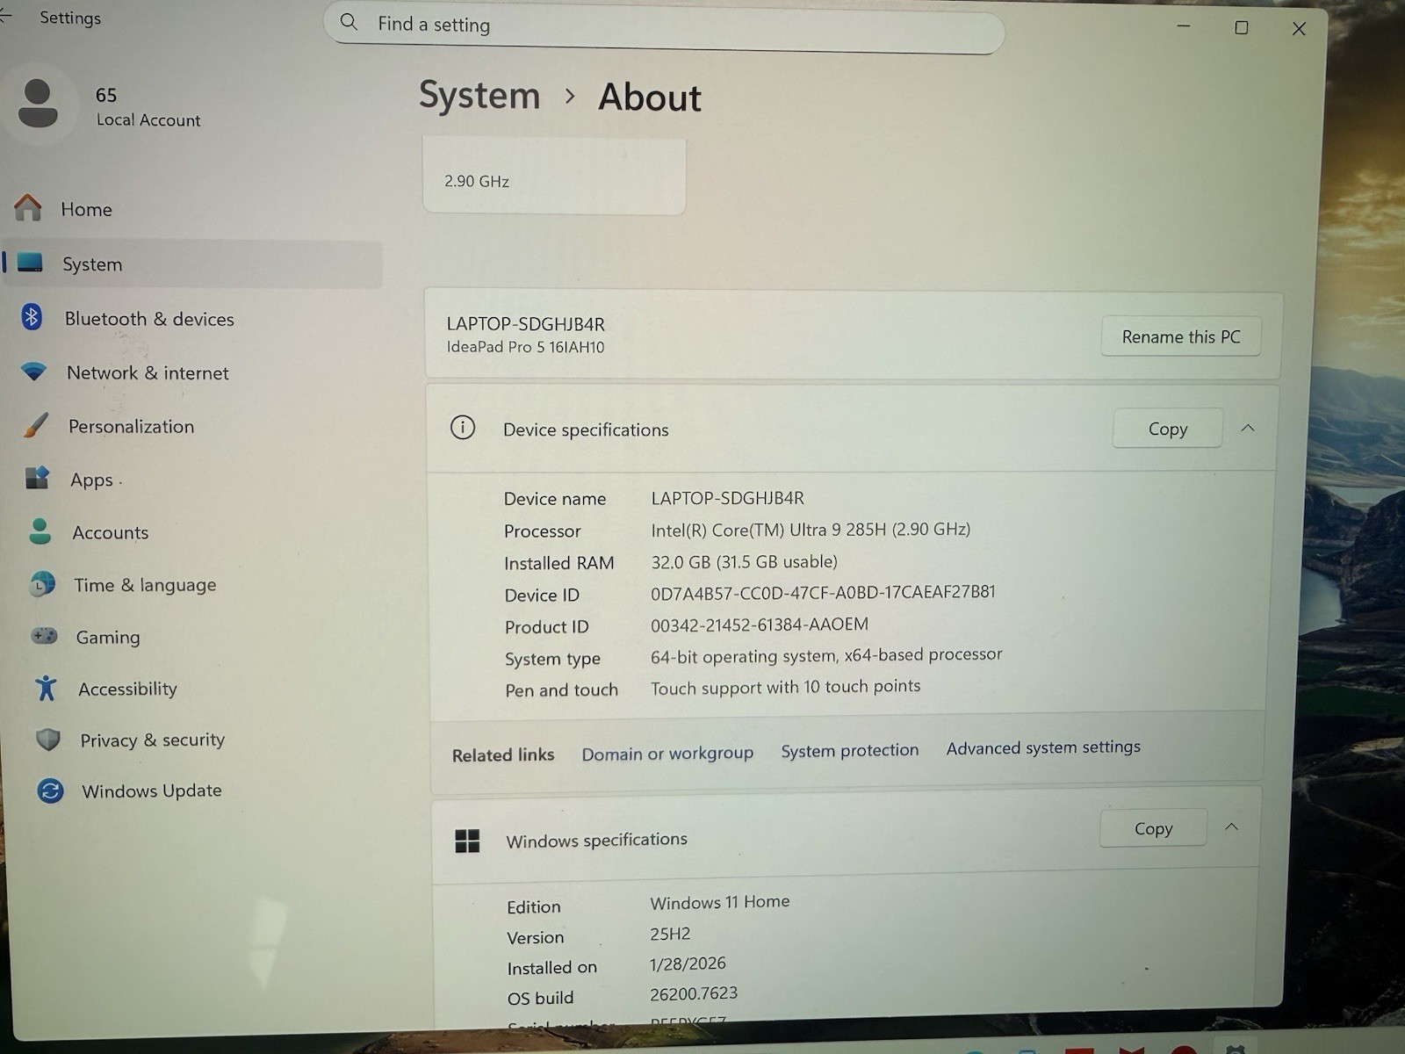The width and height of the screenshot is (1405, 1054).
Task: Click the 25H2 version value
Action: pos(670,934)
